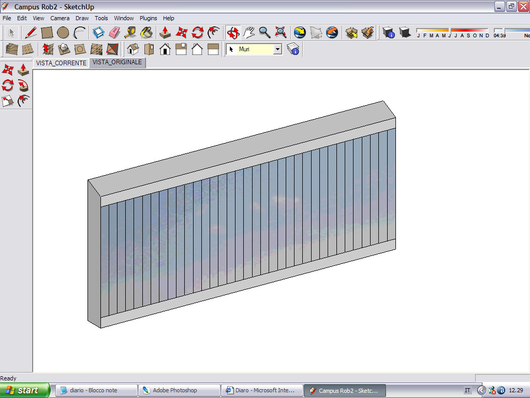Select the sandbox From Contours tool
Image resolution: width=530 pixels, height=398 pixels.
[11, 49]
